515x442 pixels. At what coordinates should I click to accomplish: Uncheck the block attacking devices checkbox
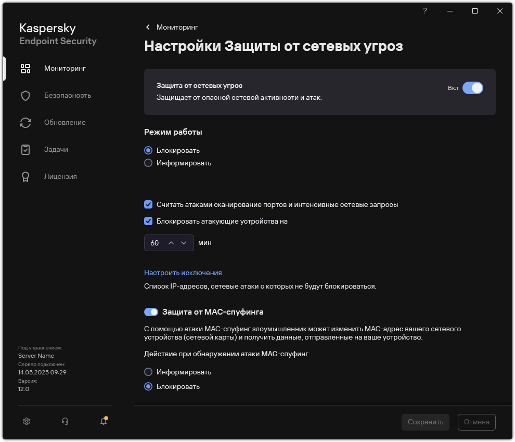click(148, 221)
